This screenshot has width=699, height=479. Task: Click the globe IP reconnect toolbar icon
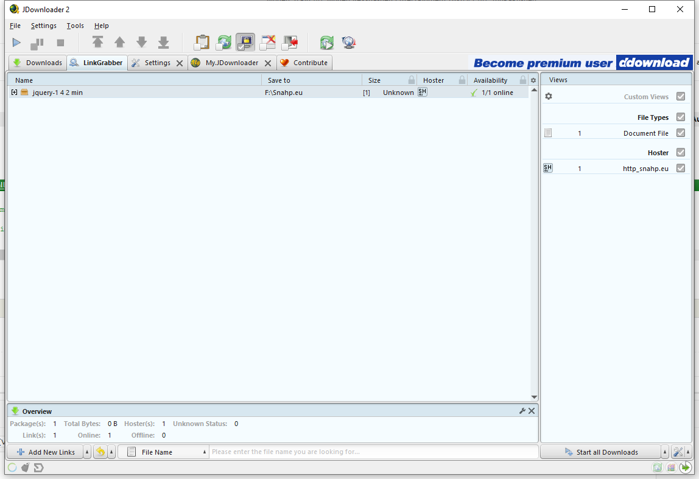[349, 43]
